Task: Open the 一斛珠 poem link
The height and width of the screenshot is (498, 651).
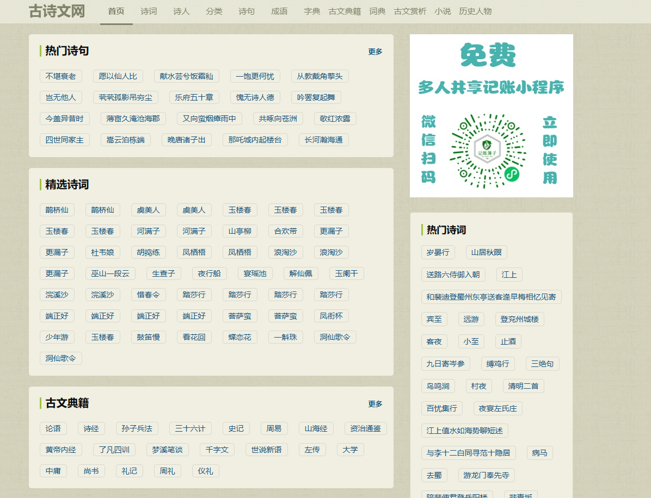Action: coord(285,337)
